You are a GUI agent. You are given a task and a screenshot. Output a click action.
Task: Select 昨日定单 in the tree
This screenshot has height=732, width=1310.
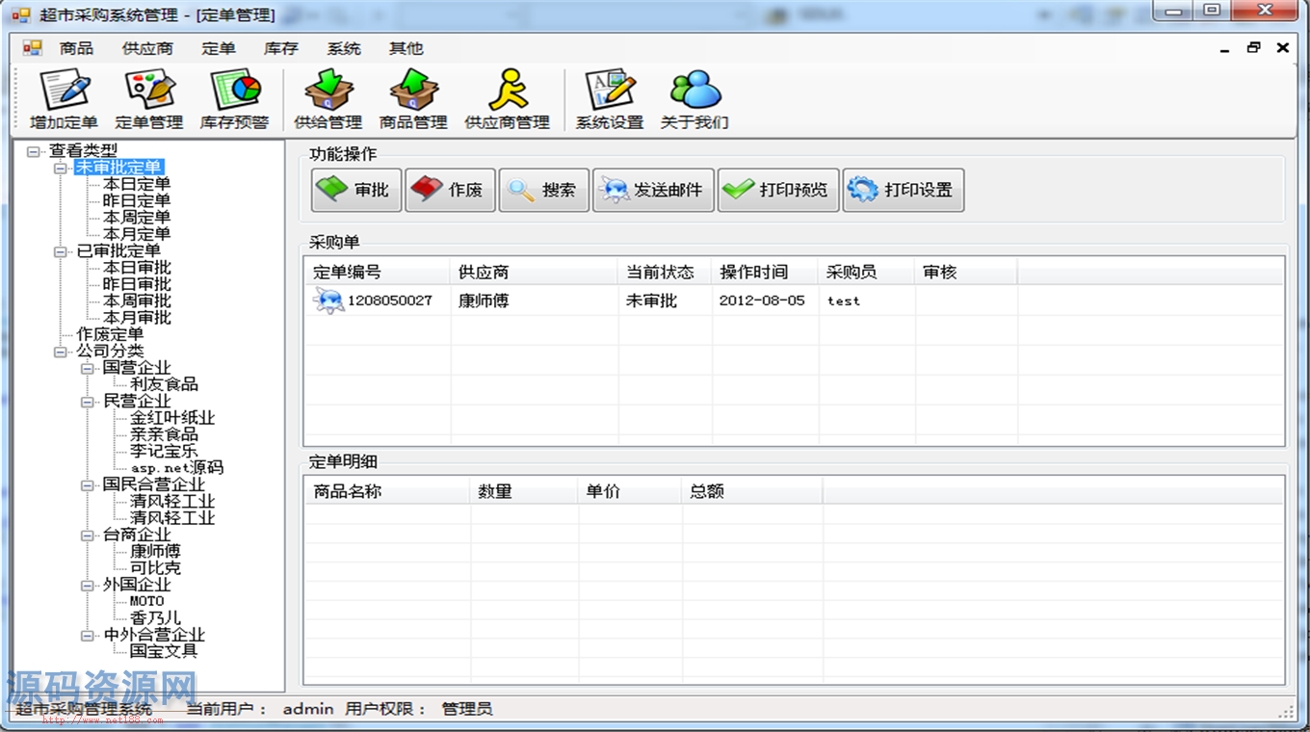click(137, 200)
